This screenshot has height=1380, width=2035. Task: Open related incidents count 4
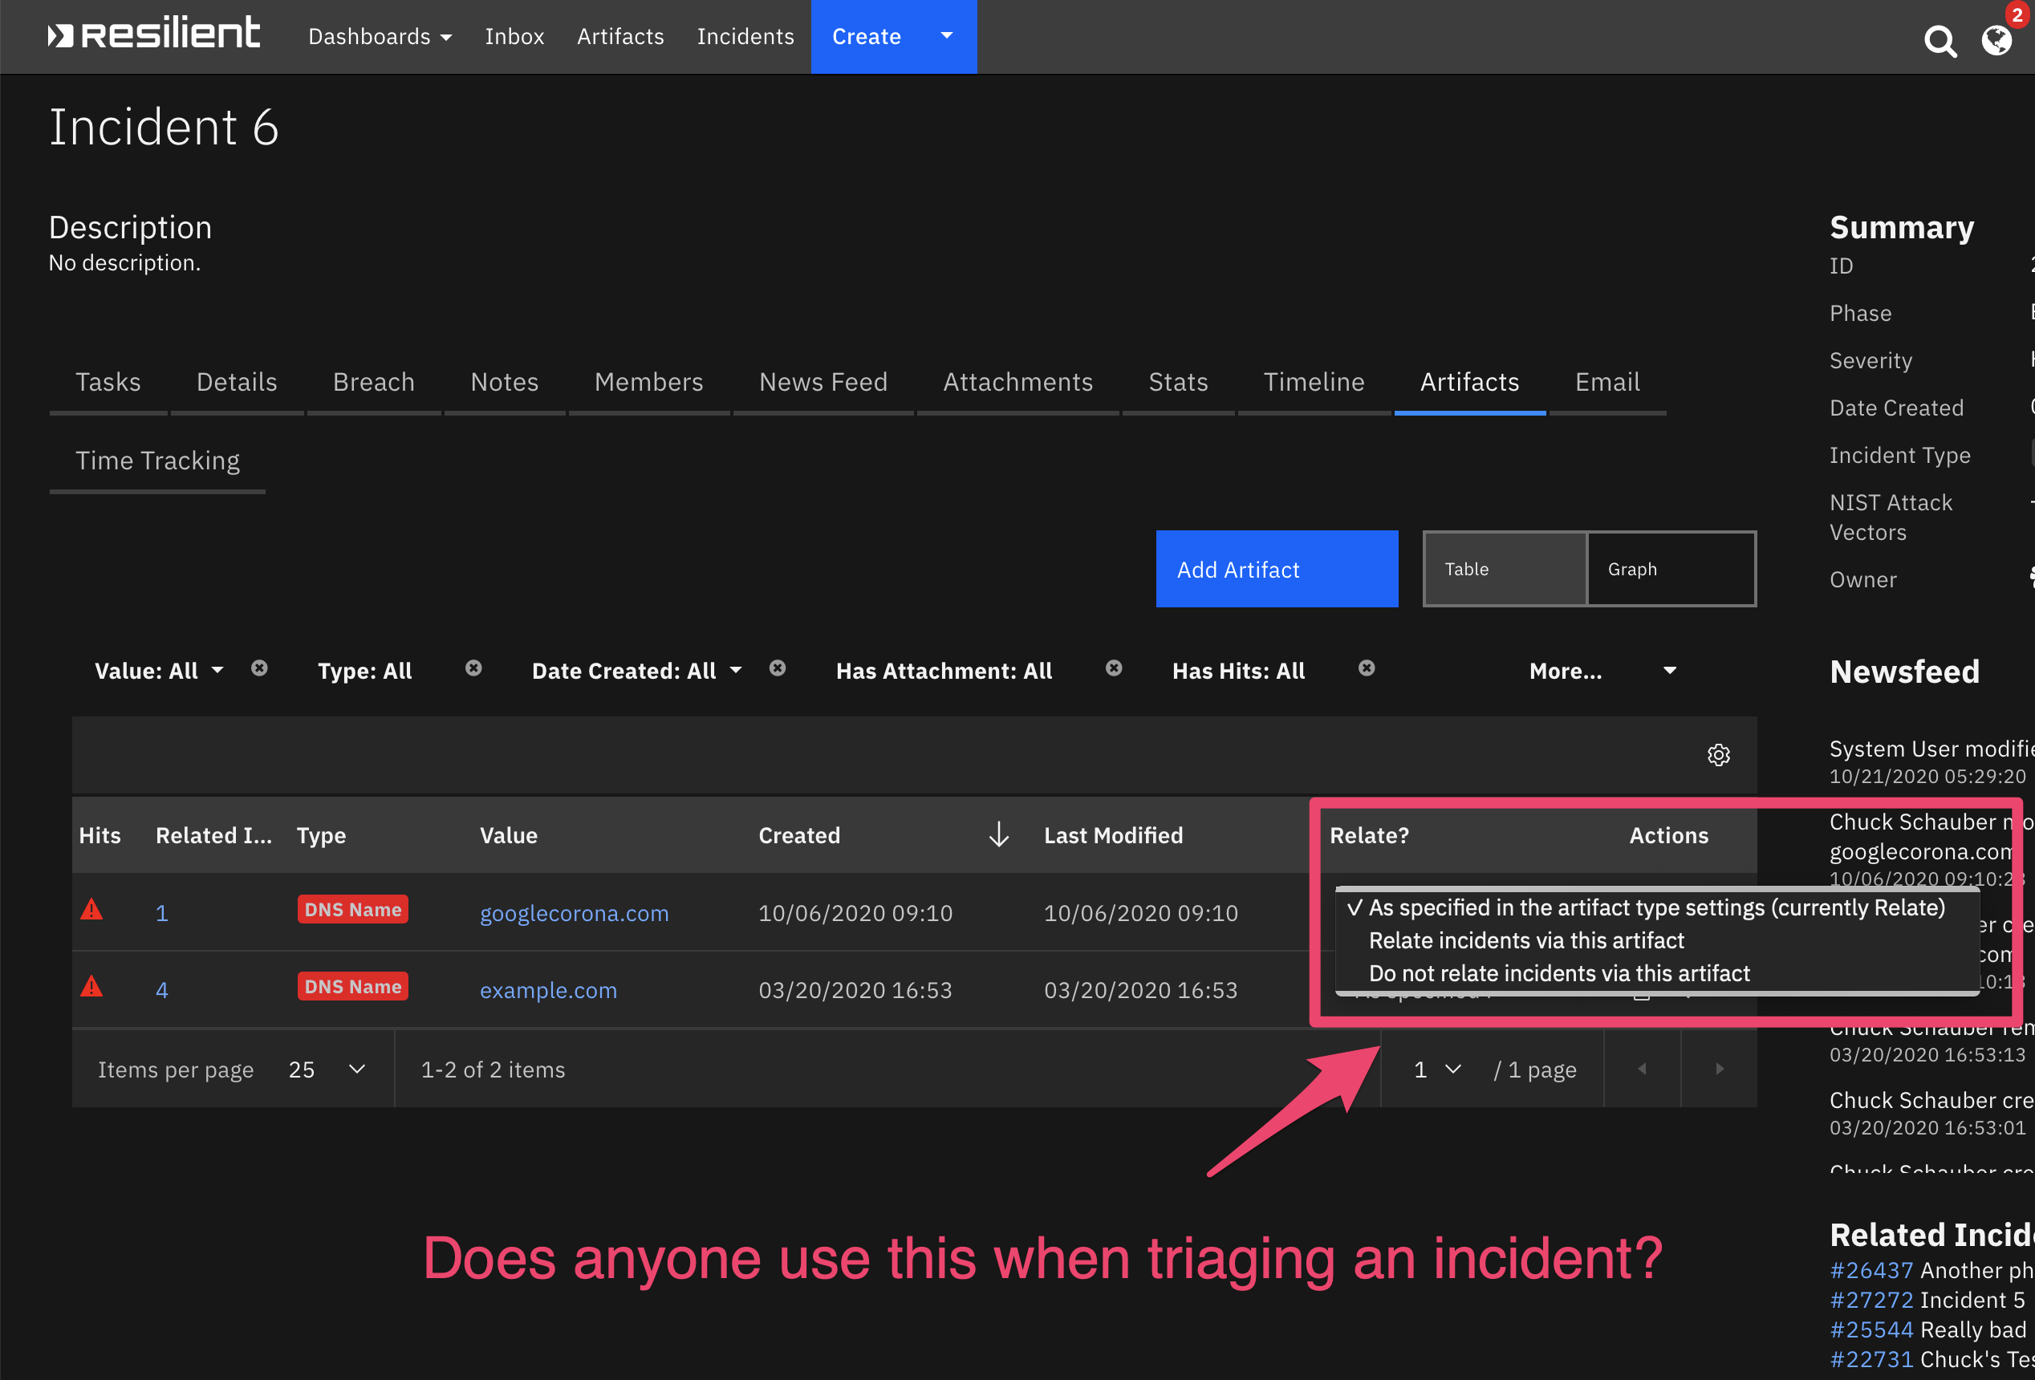[162, 990]
